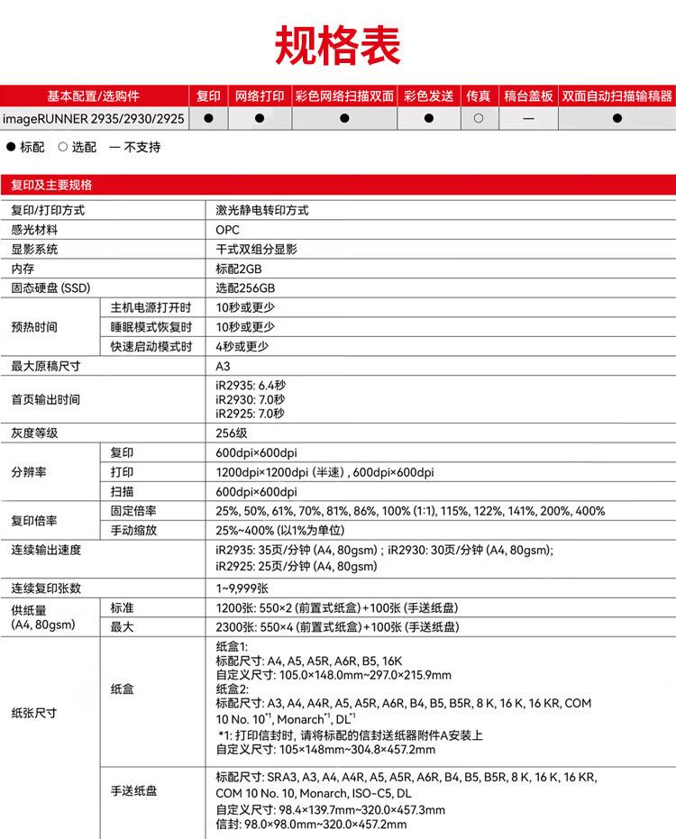
Task: Click the iR2925: 7.0秒 value line
Action: pyautogui.click(x=250, y=414)
